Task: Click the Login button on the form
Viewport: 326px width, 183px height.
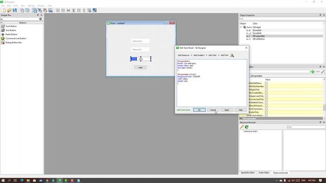Action: (x=141, y=68)
